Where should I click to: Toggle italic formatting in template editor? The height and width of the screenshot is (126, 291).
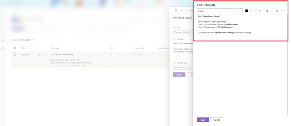(272, 11)
